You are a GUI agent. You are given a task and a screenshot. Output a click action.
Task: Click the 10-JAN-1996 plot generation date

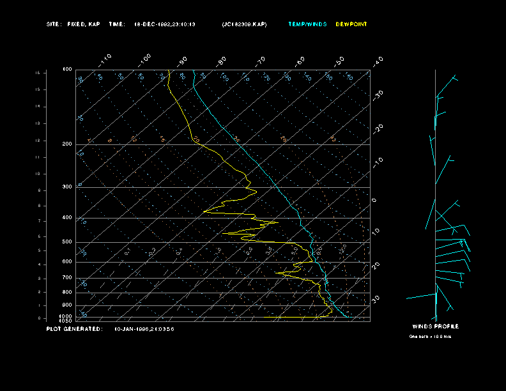tap(144, 329)
